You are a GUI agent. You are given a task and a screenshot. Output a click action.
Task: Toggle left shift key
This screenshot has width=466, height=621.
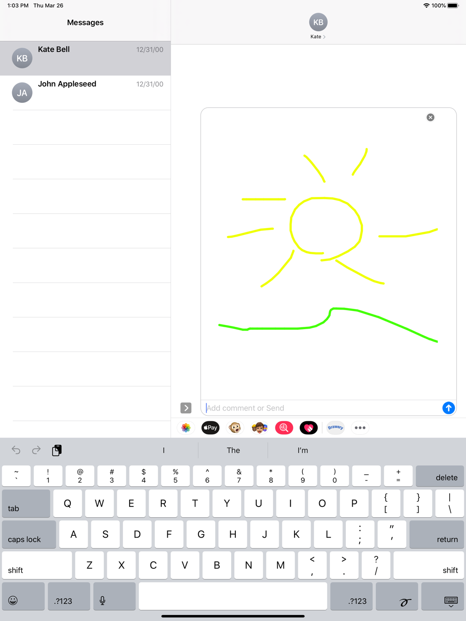pos(37,565)
